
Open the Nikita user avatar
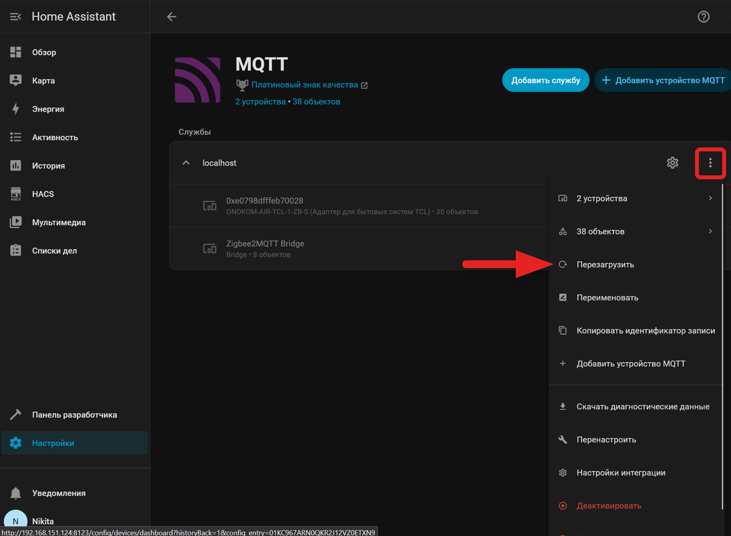tap(16, 521)
